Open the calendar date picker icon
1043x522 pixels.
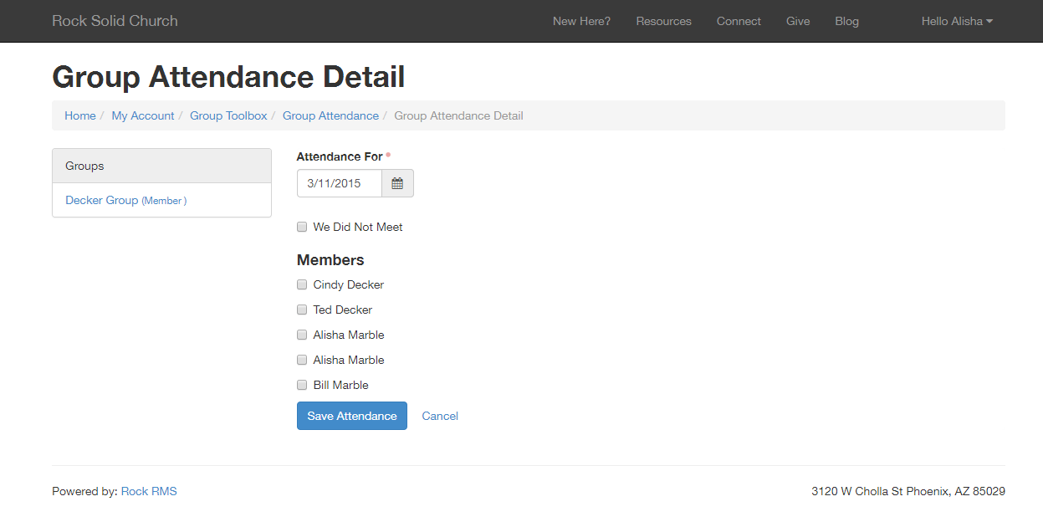point(397,183)
